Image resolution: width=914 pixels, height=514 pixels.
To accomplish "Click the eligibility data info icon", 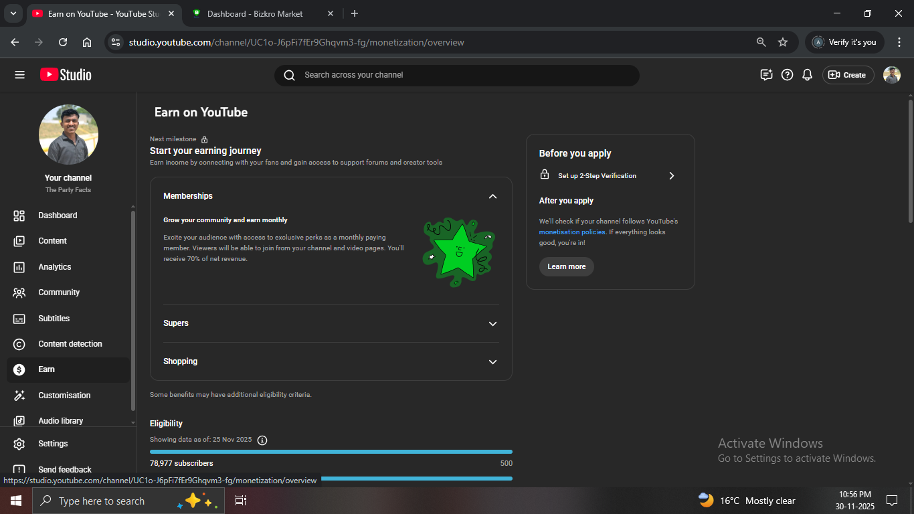I will [262, 440].
